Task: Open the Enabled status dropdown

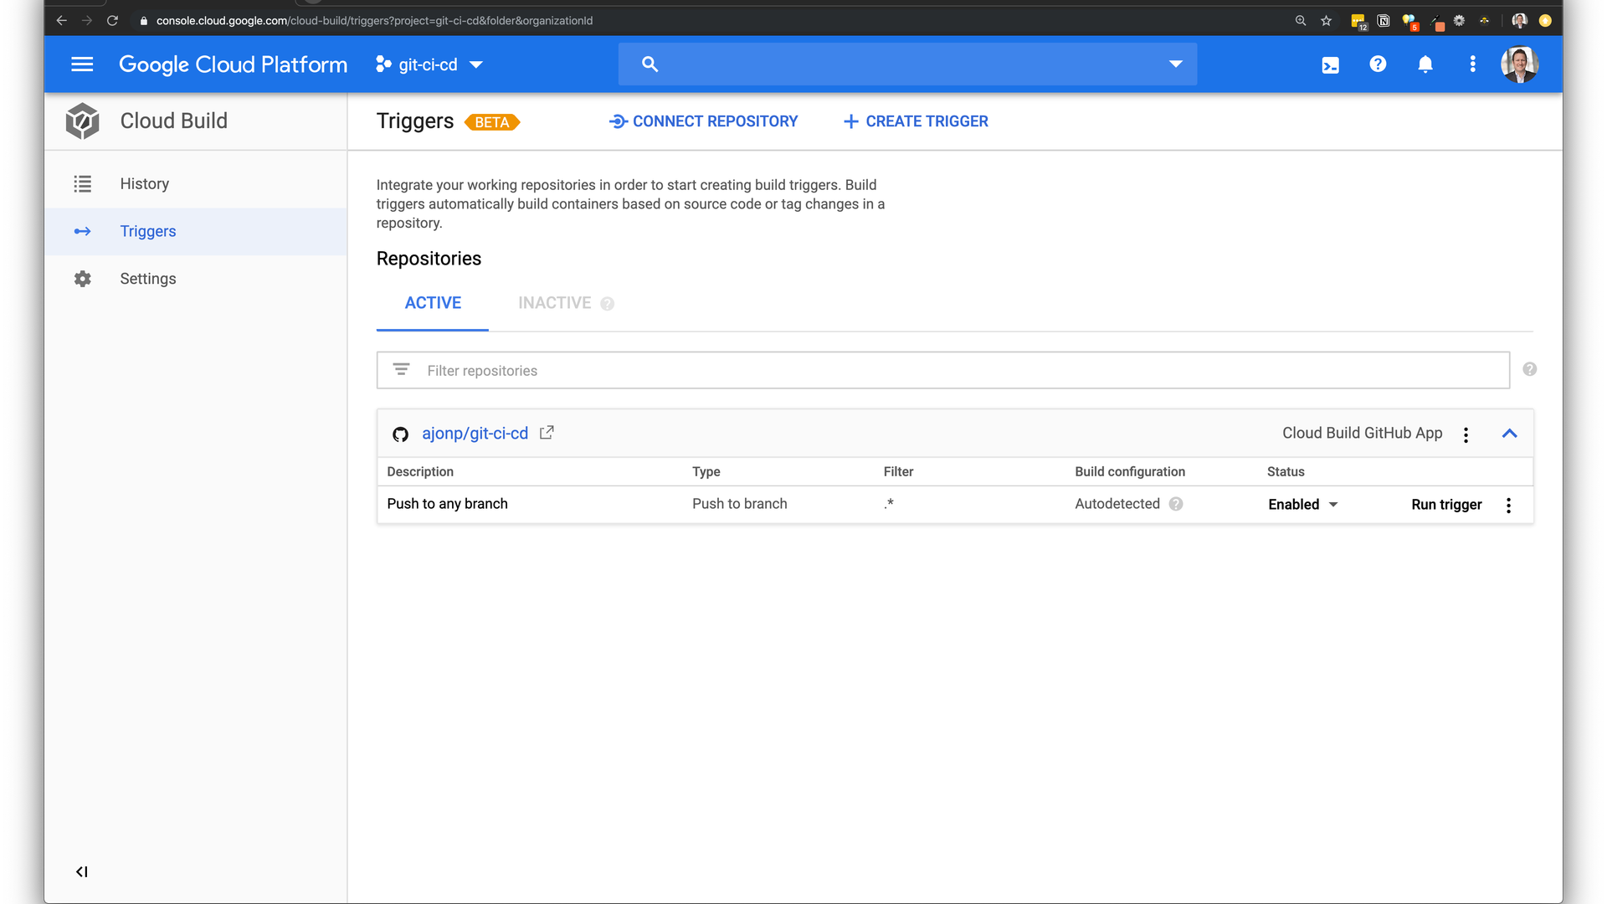Action: point(1303,504)
